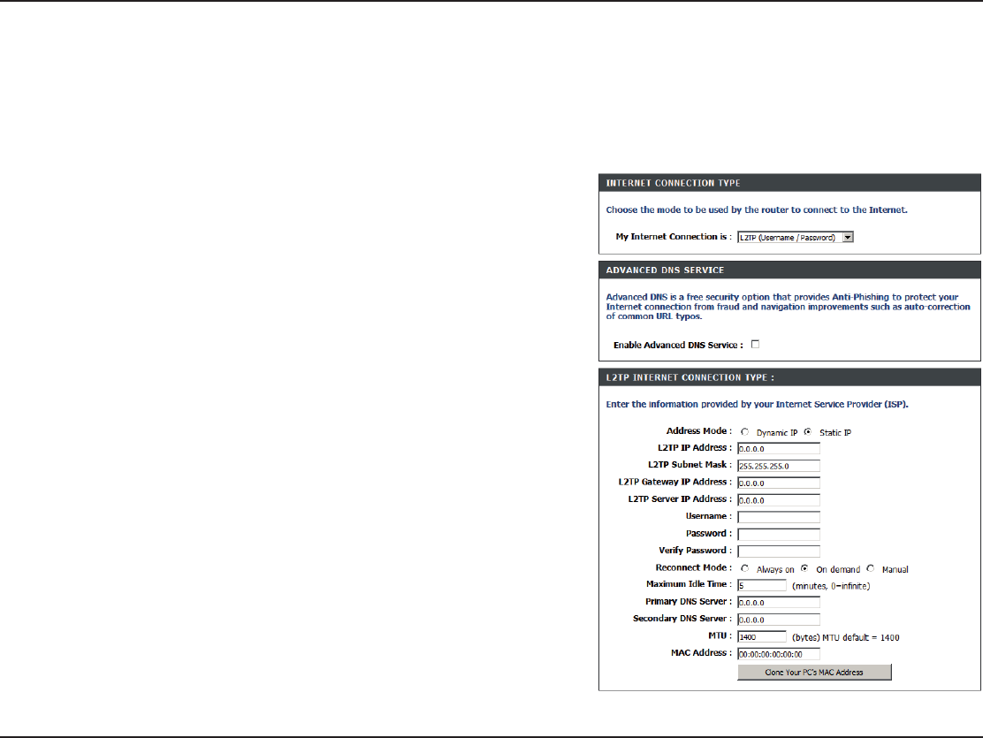Select On demand reconnect mode
This screenshot has height=738, width=983.
click(804, 568)
